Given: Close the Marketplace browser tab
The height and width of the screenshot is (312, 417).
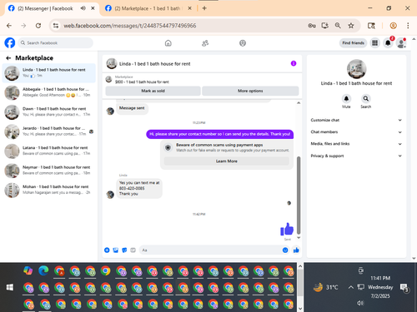Looking at the screenshot, I should click(x=189, y=8).
